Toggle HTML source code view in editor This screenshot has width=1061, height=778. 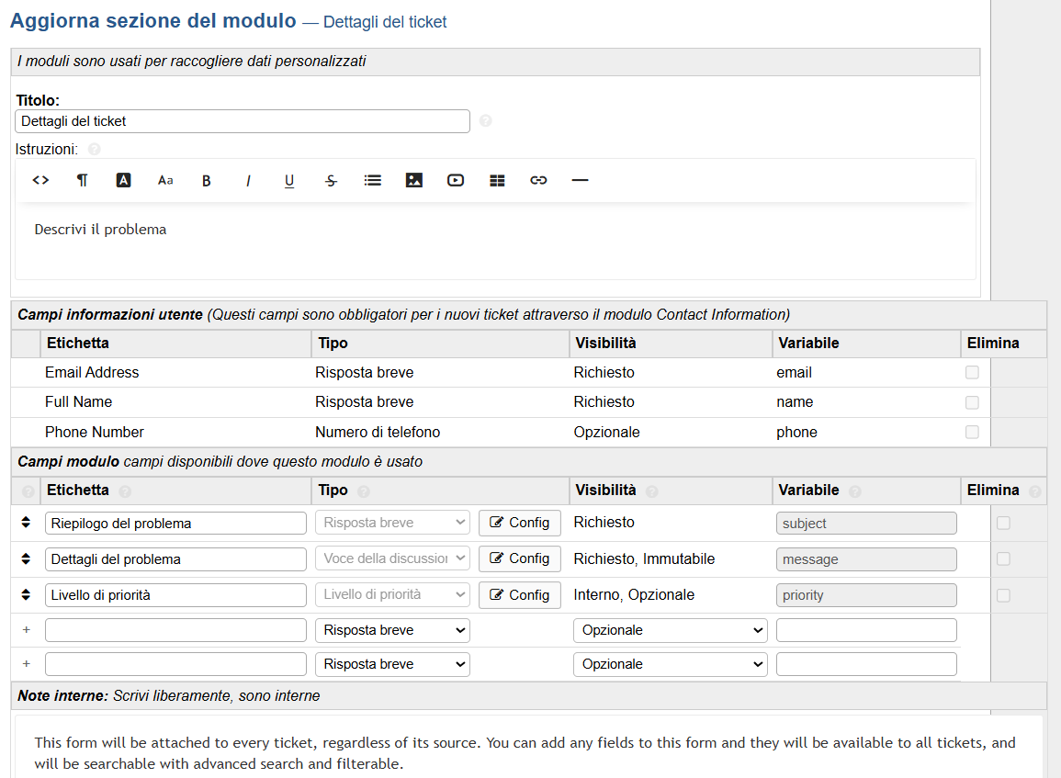pyautogui.click(x=40, y=180)
